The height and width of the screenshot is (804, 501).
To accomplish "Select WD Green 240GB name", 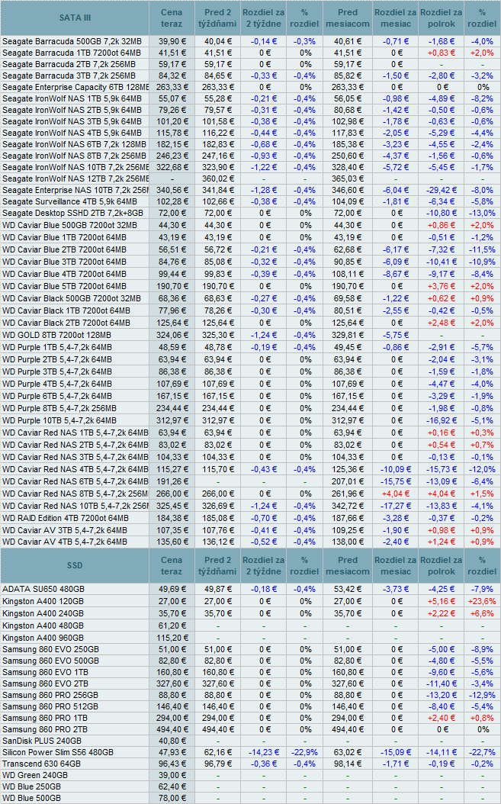I will click(x=35, y=775).
